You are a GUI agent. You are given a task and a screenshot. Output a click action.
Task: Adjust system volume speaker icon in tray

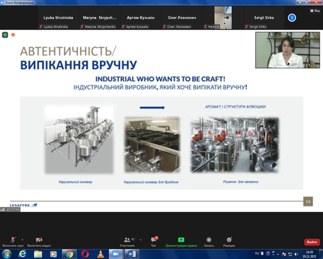coord(296,254)
